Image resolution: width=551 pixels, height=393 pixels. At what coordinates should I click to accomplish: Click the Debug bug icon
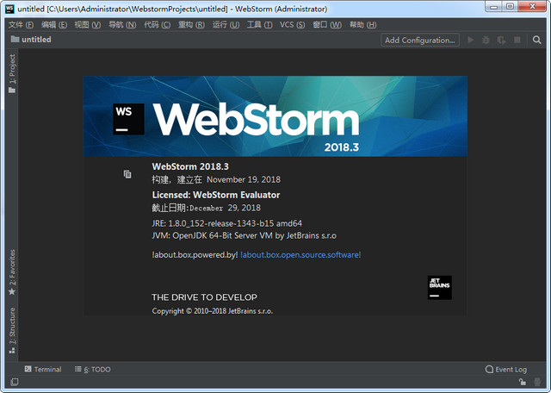coord(486,41)
